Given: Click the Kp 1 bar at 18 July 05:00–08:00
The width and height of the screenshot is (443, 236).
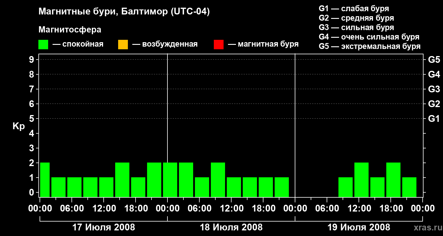Looking at the screenshot, I should (x=202, y=187).
